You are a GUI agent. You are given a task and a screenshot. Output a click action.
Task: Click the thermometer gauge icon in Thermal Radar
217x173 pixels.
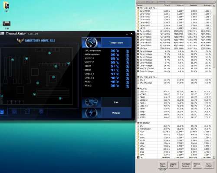tap(91, 42)
